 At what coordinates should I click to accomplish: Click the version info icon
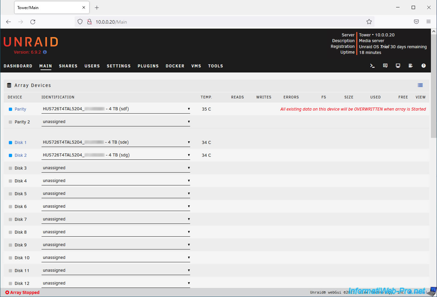tap(45, 52)
